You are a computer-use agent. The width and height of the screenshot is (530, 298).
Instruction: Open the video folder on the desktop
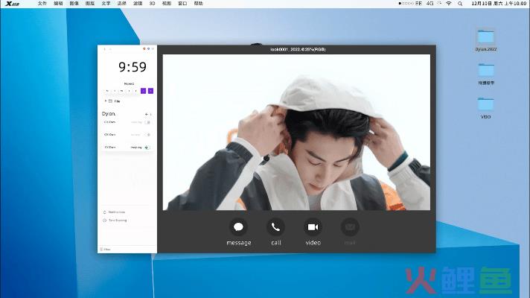486,104
